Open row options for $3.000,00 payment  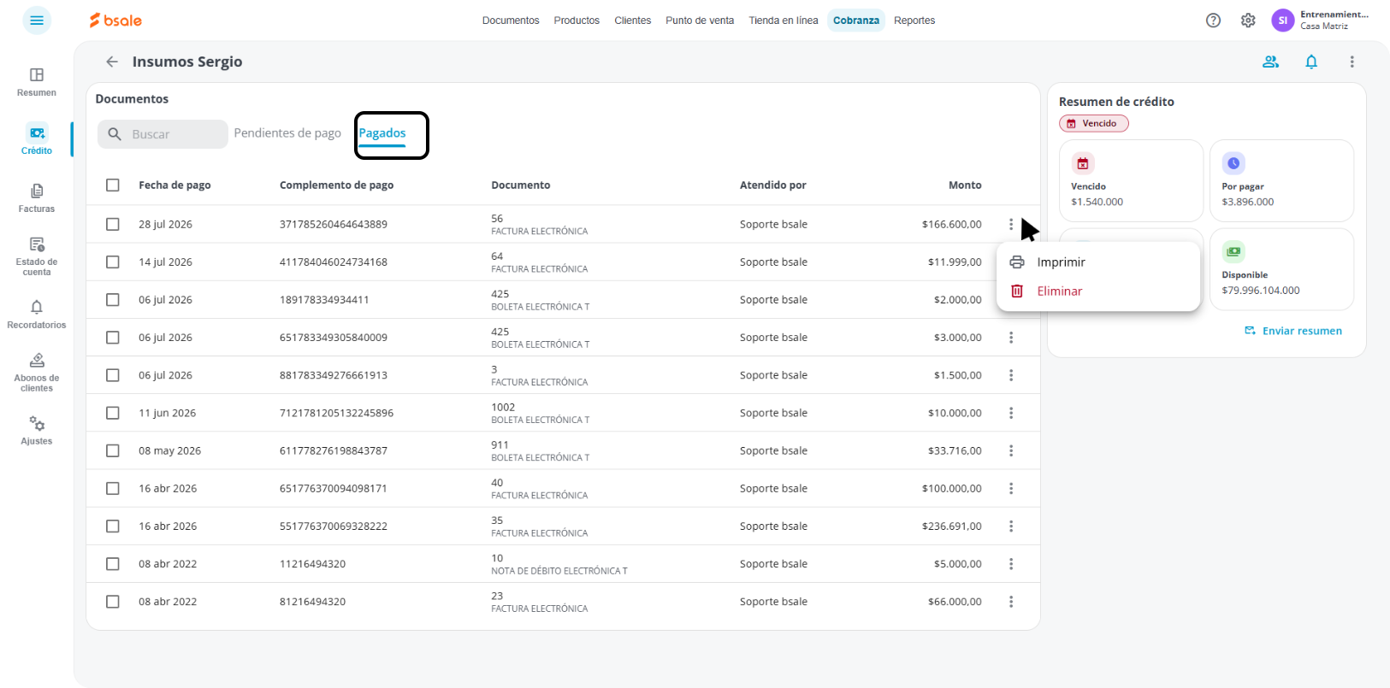(x=1011, y=338)
